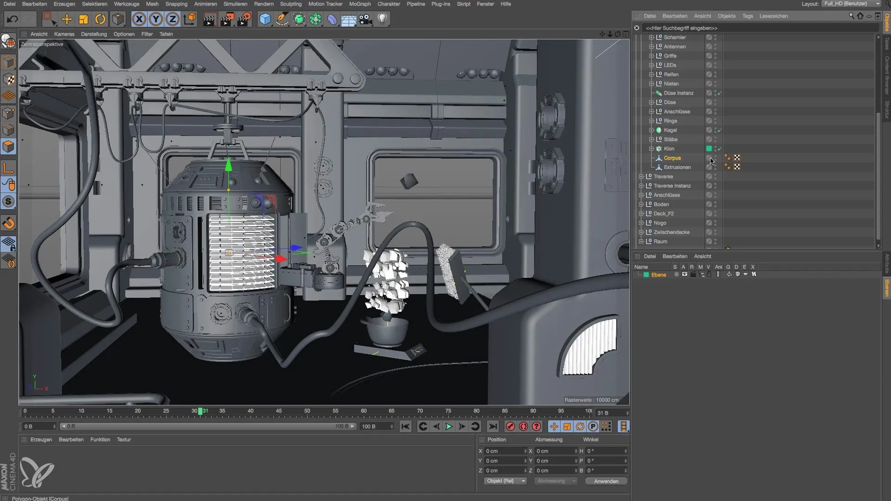This screenshot has height=501, width=891.
Task: Toggle Klon enable checkmark
Action: (720, 149)
